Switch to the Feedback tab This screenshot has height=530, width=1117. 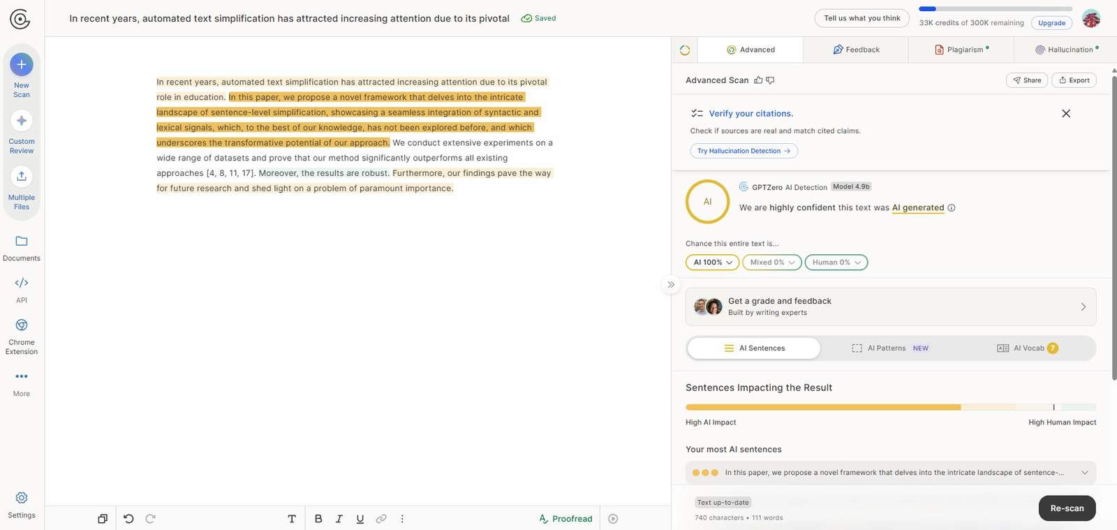click(856, 50)
